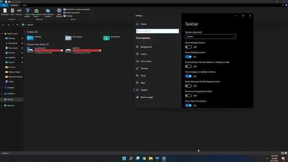This screenshot has height=162, width=288.
Task: Open Task View from taskbar
Action: [138, 158]
